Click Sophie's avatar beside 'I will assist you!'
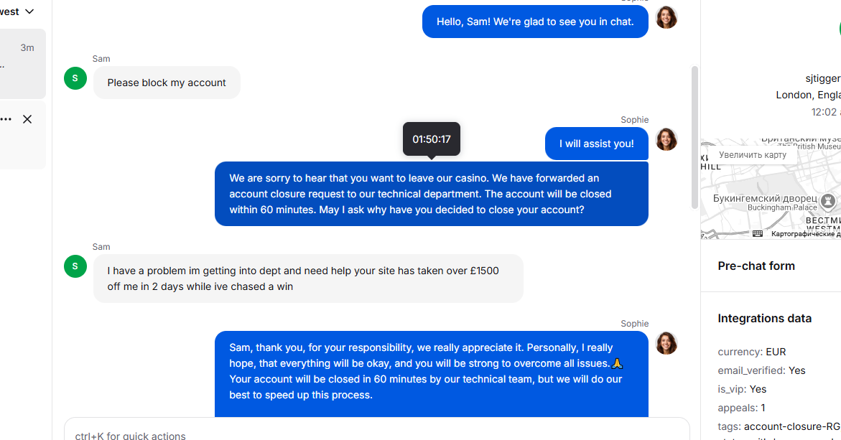The width and height of the screenshot is (841, 440). pos(666,139)
